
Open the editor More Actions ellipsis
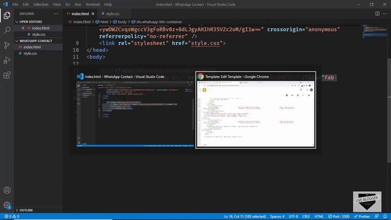tap(385, 13)
